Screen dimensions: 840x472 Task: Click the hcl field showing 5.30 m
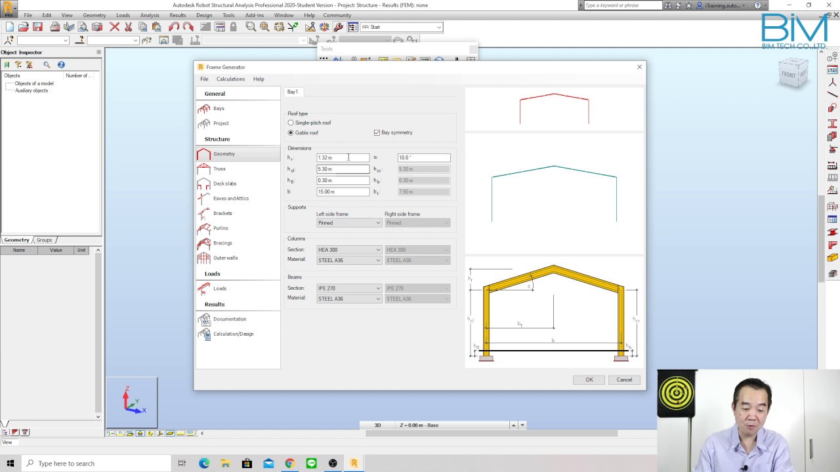pyautogui.click(x=343, y=169)
